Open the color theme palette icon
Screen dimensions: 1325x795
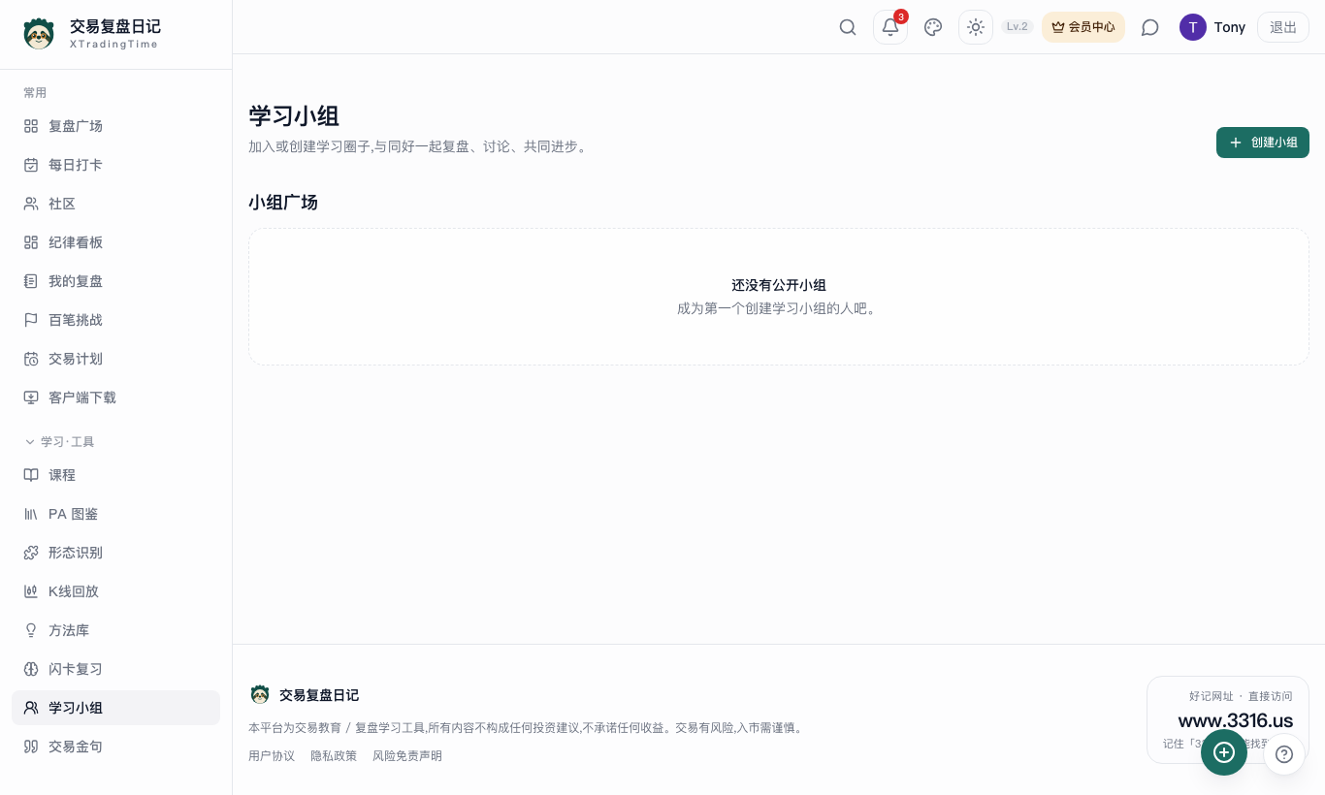933,27
